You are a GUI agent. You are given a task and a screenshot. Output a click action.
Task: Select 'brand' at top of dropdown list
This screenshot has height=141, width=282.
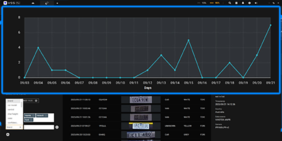tap(10, 101)
